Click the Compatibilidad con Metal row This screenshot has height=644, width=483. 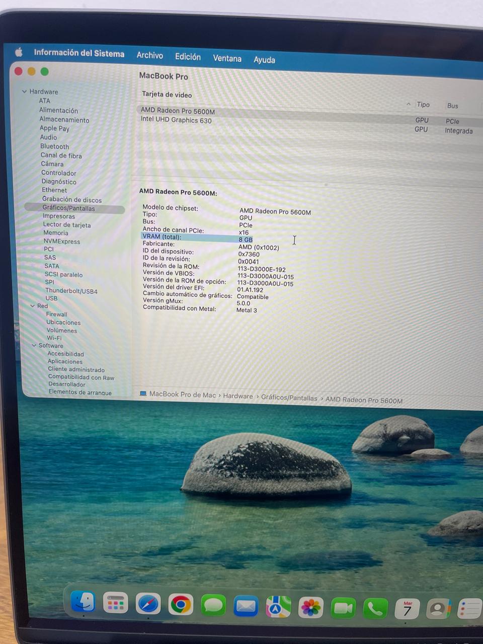click(200, 309)
